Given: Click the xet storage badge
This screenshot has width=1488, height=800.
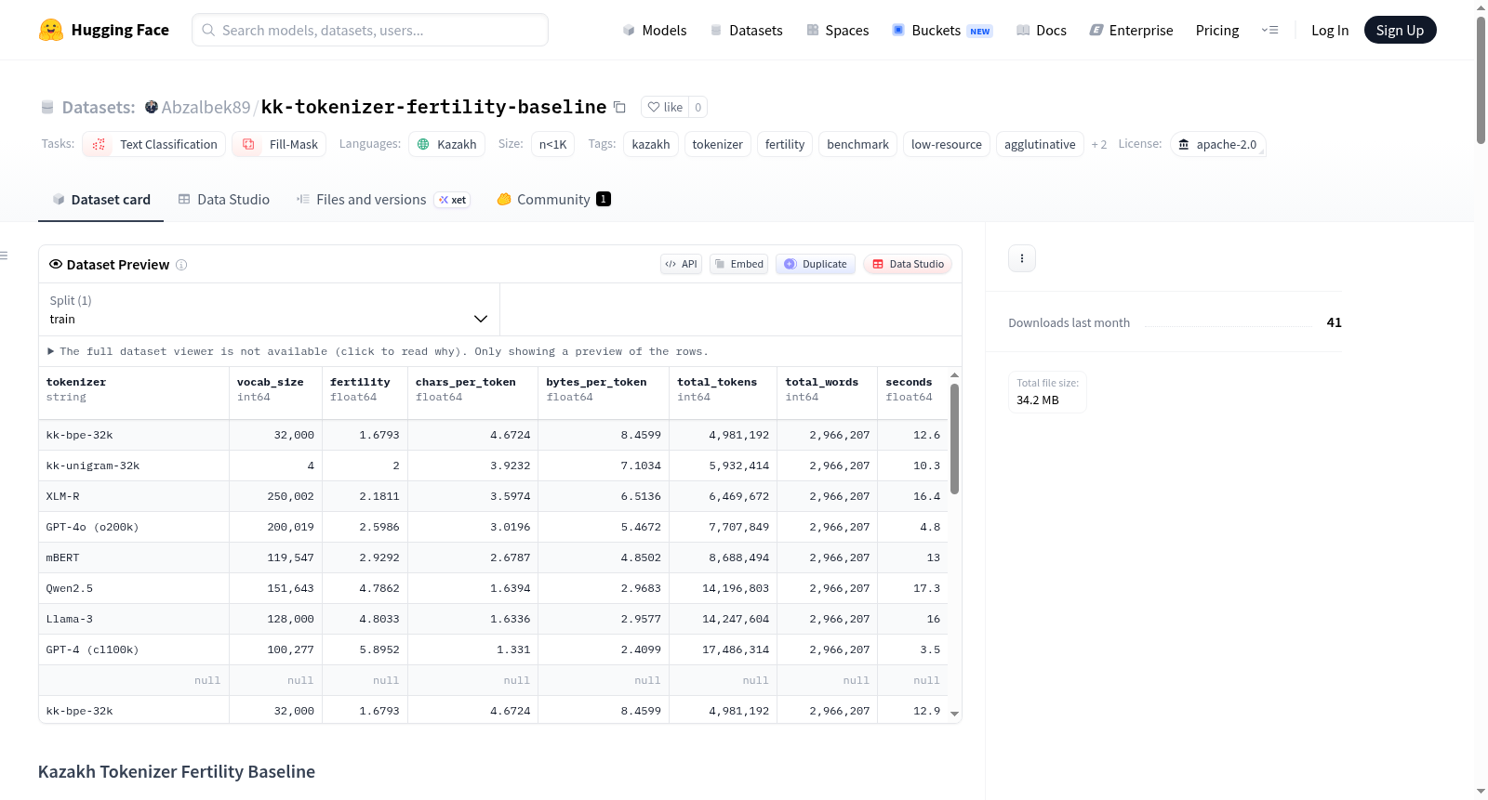Looking at the screenshot, I should 453,200.
